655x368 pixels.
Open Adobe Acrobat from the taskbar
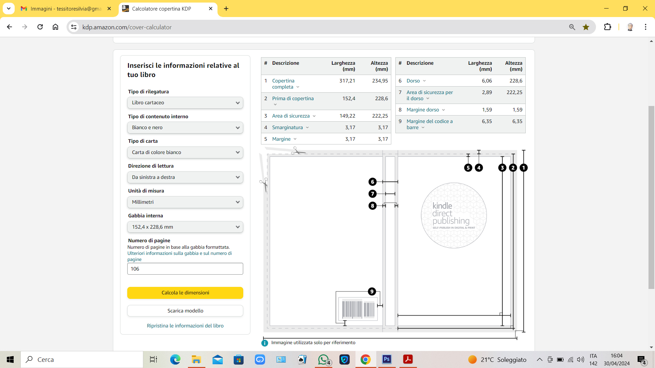[408, 359]
